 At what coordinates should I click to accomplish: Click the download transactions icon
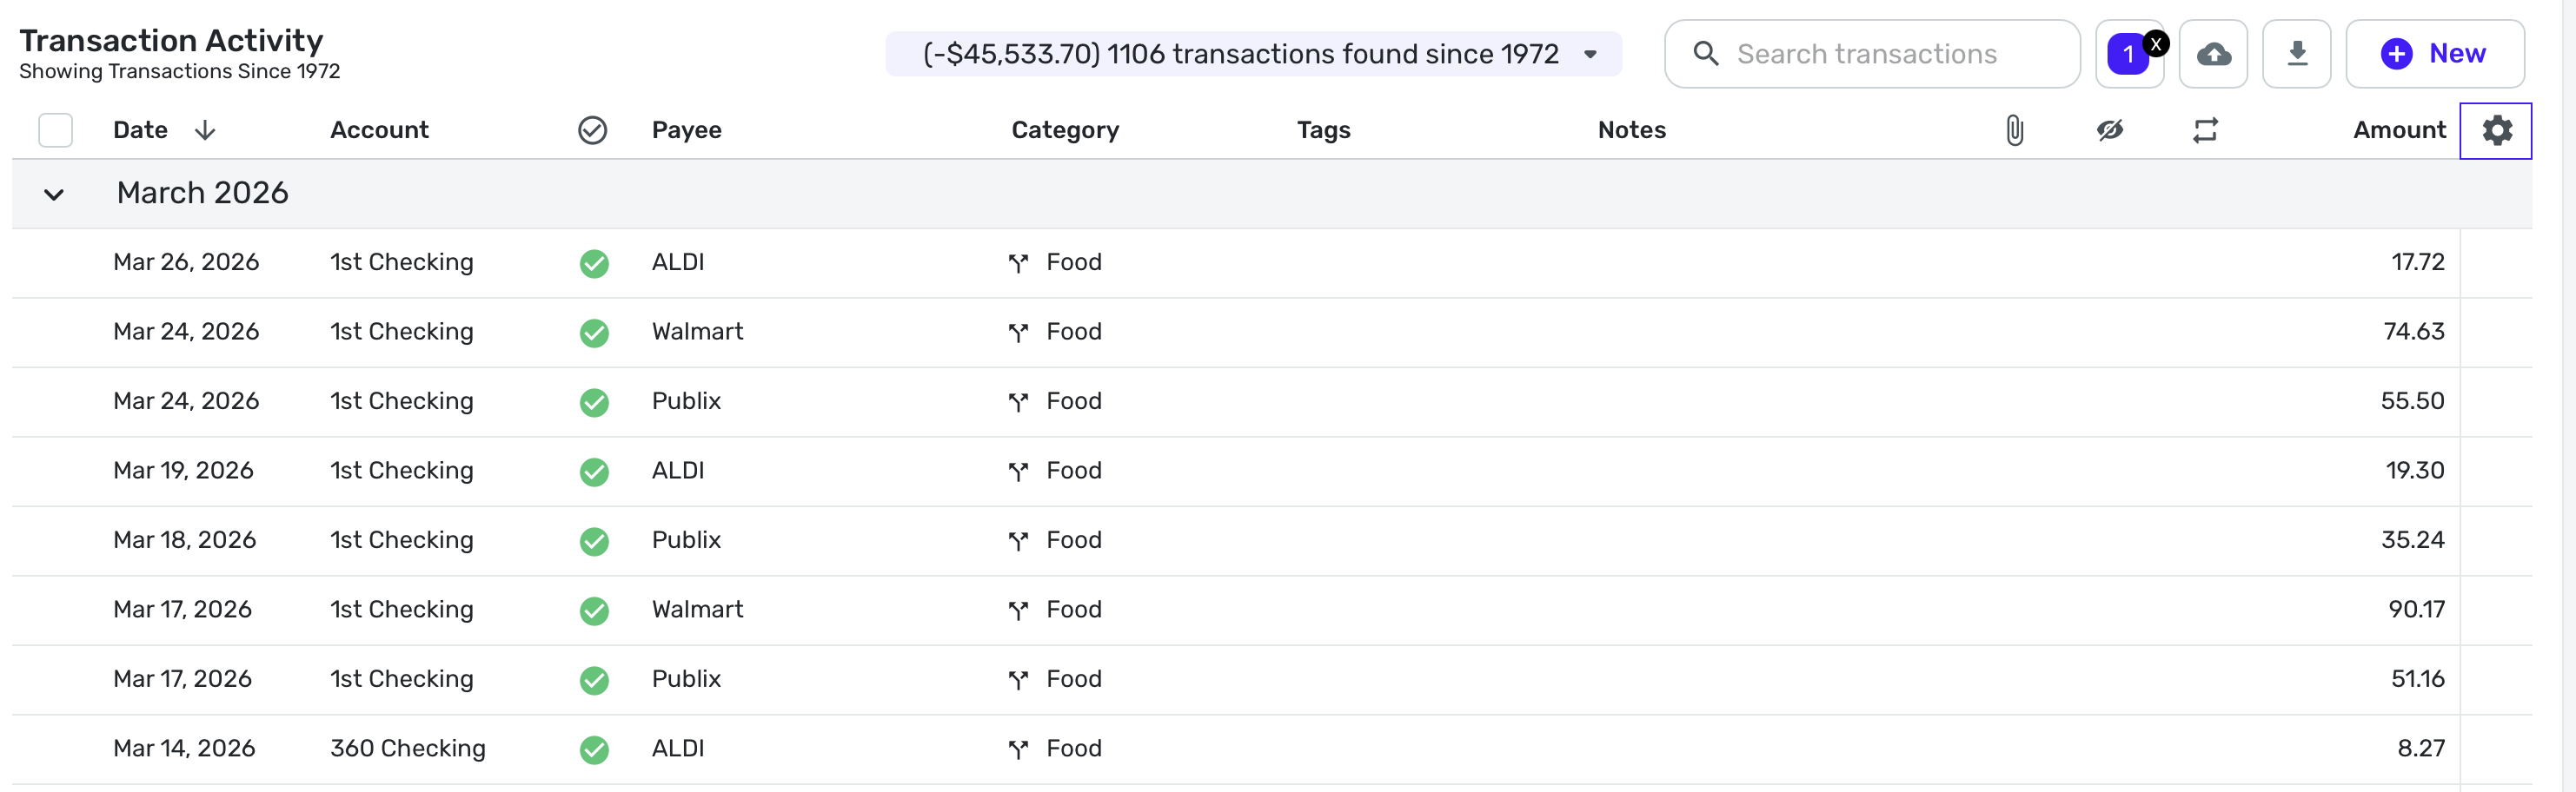pyautogui.click(x=2297, y=54)
